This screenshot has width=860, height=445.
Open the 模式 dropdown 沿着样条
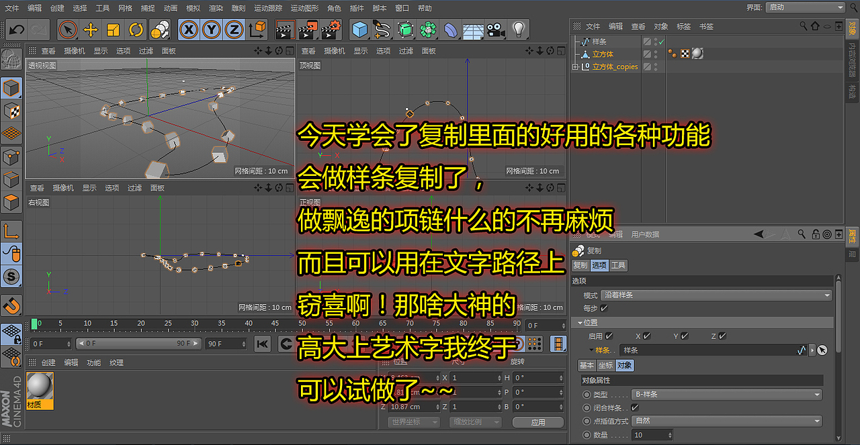(717, 295)
